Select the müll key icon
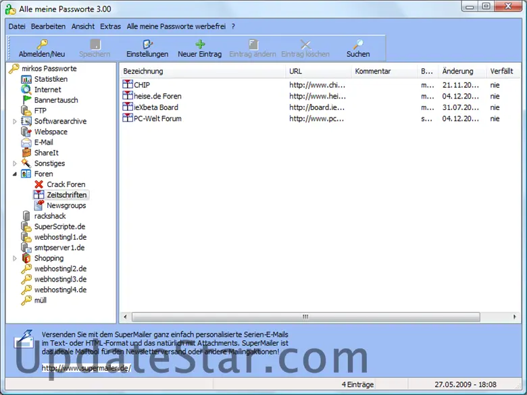The width and height of the screenshot is (527, 395). click(x=26, y=300)
